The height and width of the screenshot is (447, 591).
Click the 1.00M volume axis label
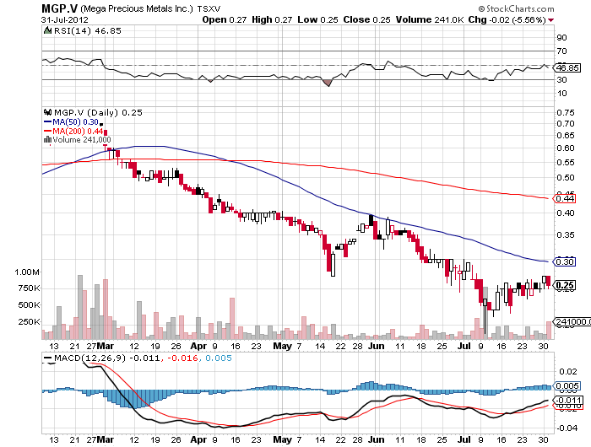[27, 272]
